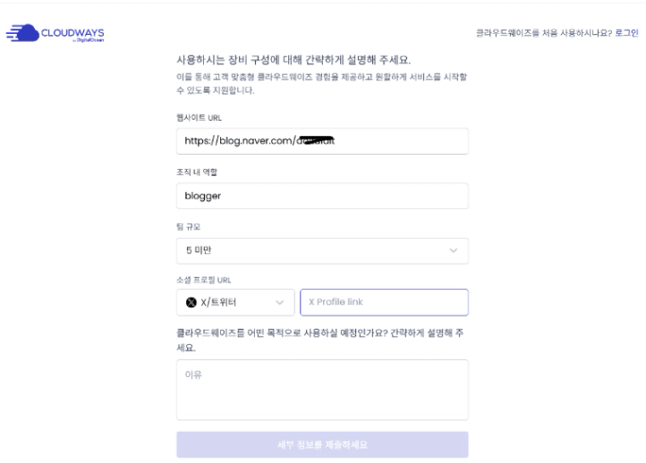Open the 로그인 login link

click(x=626, y=33)
